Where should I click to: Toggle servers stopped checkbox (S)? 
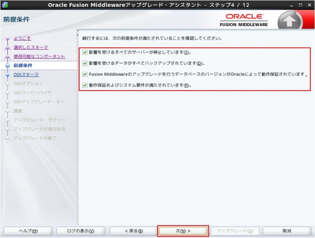[x=85, y=52]
